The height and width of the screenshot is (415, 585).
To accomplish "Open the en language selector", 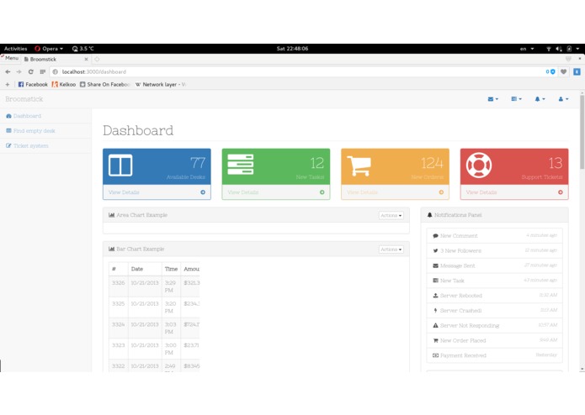I will coord(527,49).
